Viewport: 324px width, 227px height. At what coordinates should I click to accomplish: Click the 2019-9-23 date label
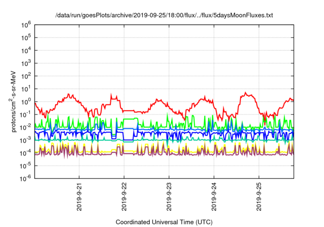169,197
